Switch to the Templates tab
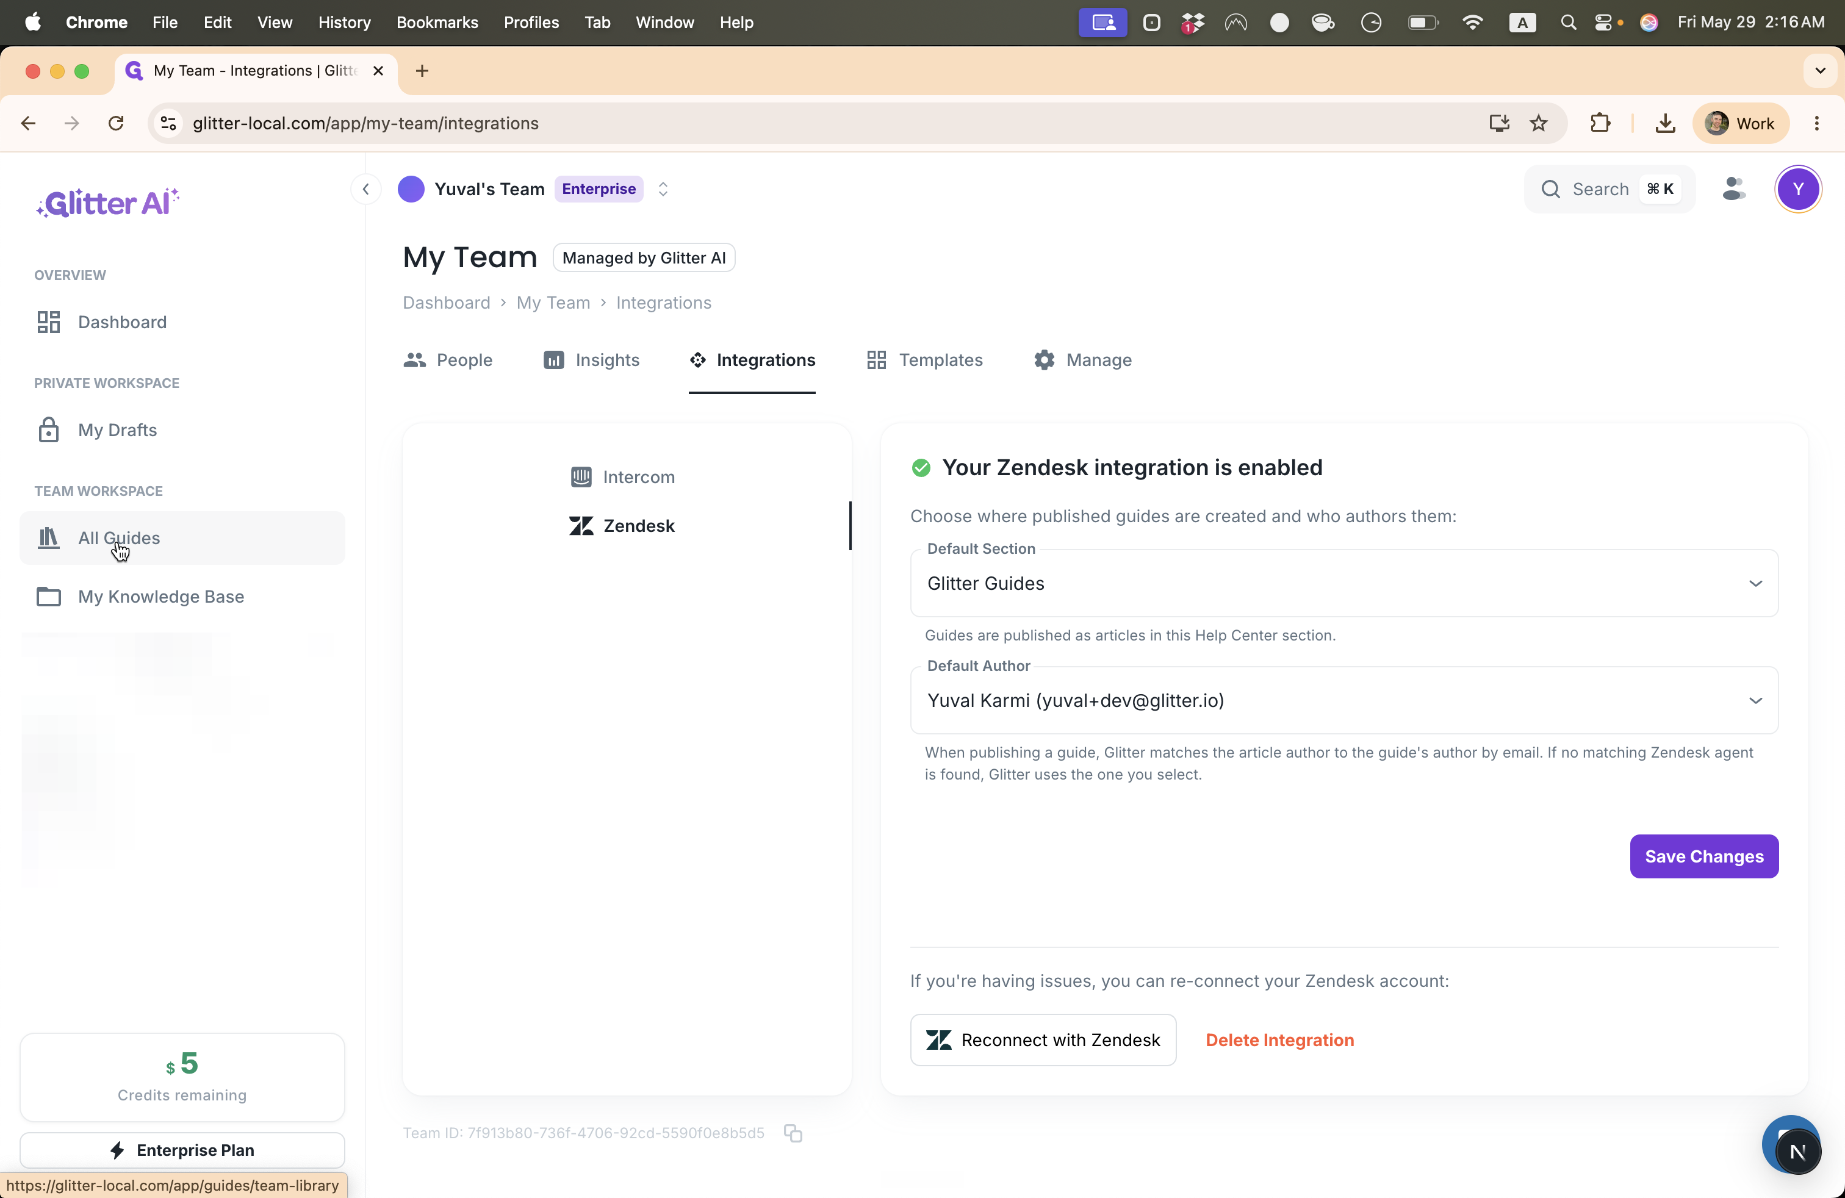The height and width of the screenshot is (1198, 1845). pos(924,360)
